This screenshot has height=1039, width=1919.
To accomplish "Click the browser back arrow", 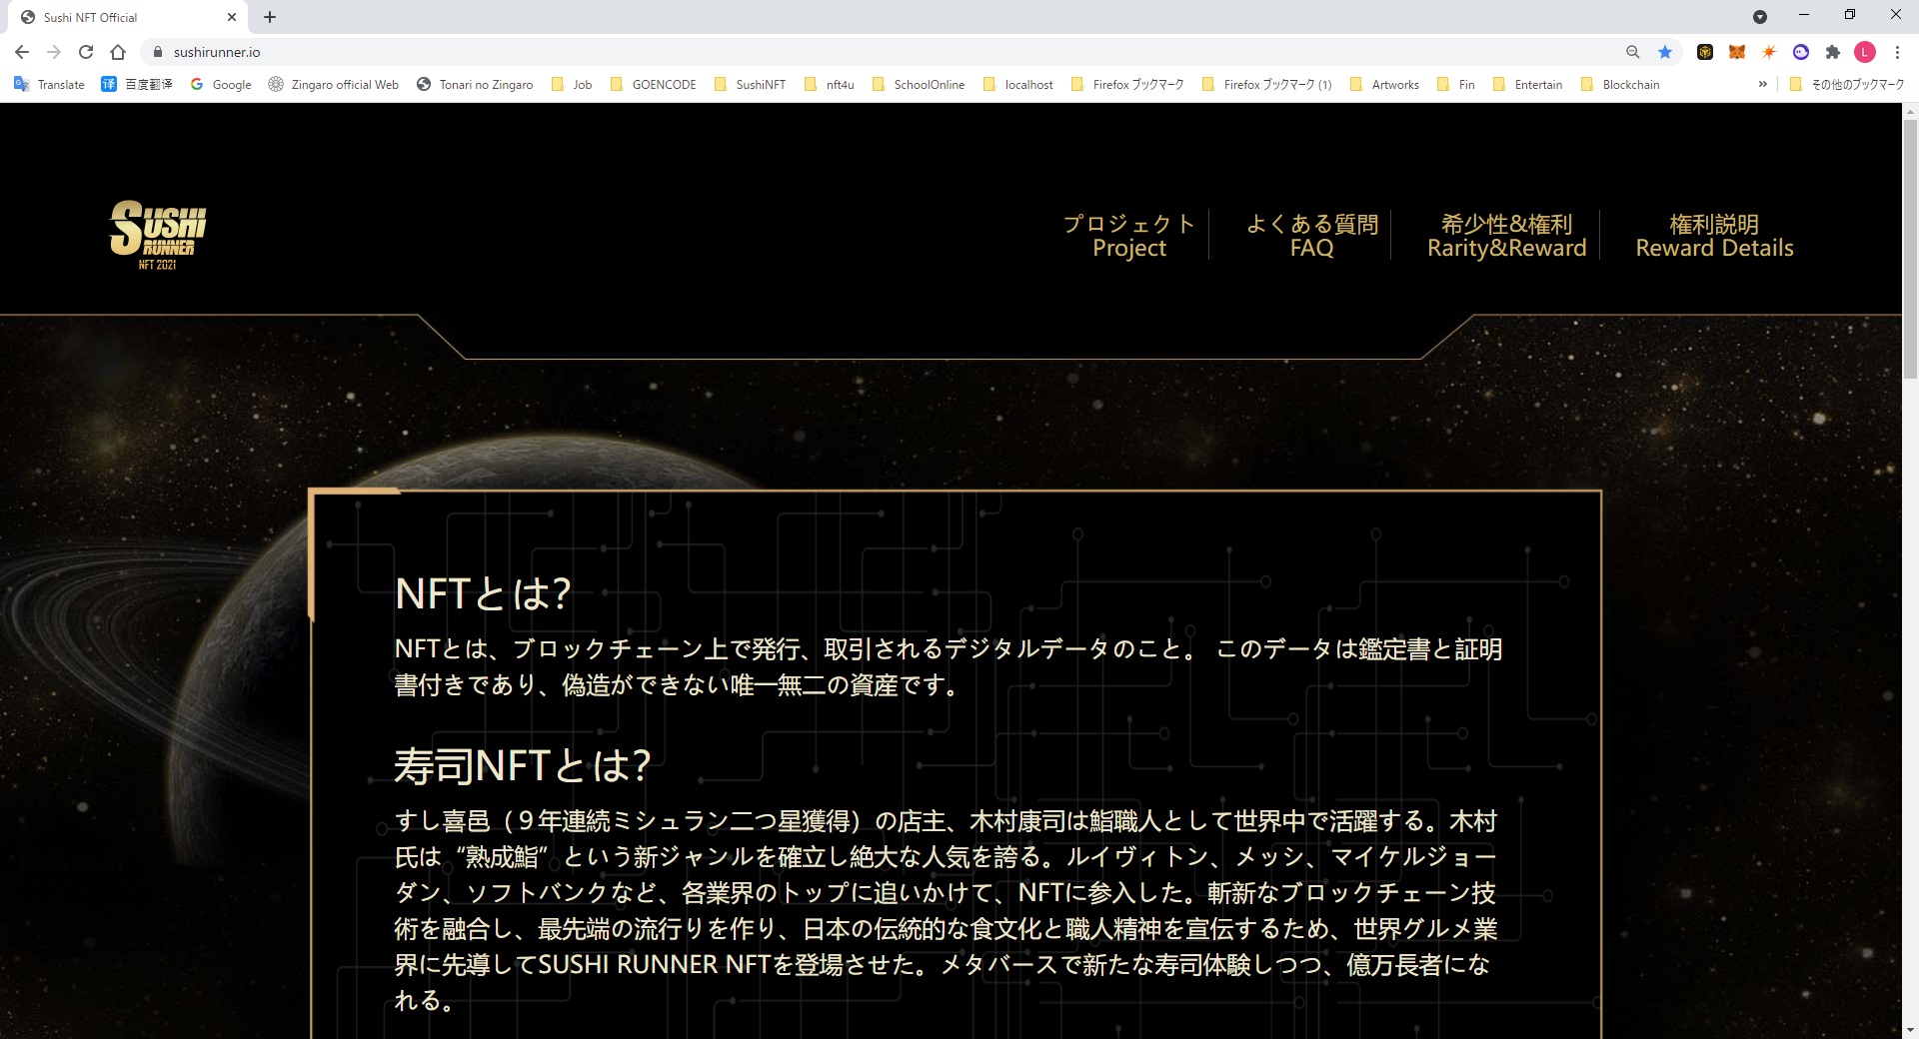I will coord(22,52).
